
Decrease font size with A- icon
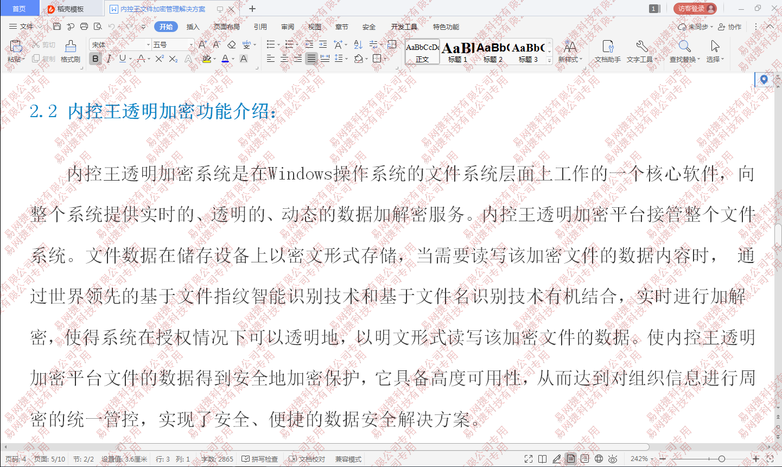(216, 44)
